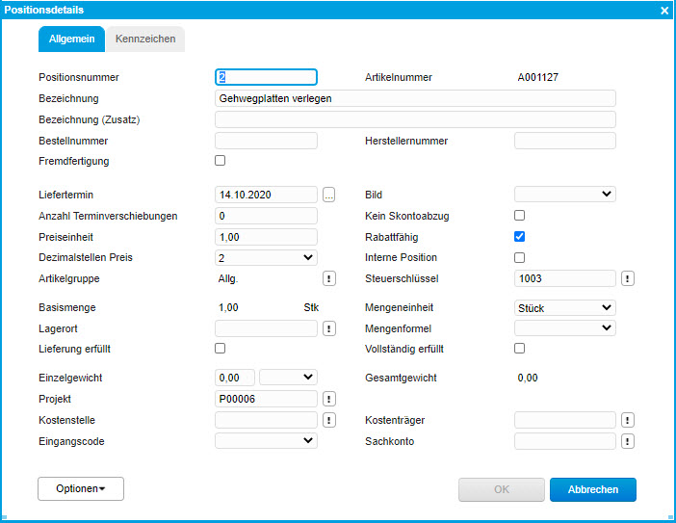The image size is (676, 523).
Task: Close the Positionsdetails dialog
Action: pos(663,10)
